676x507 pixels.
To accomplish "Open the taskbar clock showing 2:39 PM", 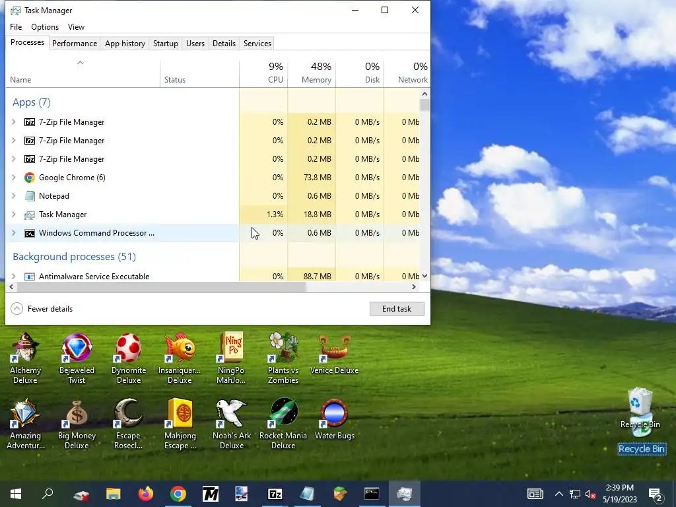I will pyautogui.click(x=619, y=494).
